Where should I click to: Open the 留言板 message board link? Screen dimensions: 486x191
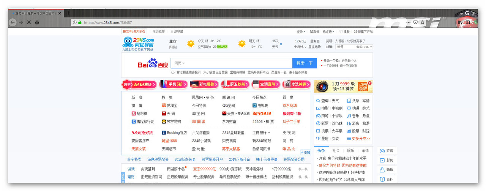[314, 32]
